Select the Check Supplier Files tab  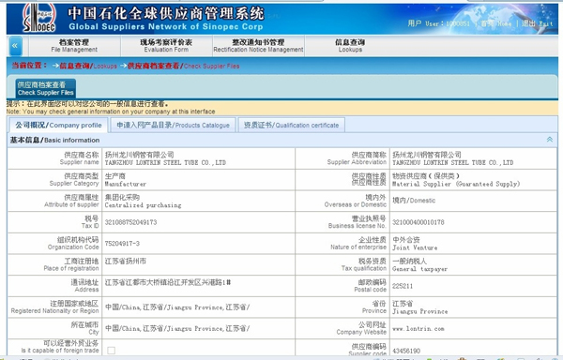pyautogui.click(x=46, y=88)
